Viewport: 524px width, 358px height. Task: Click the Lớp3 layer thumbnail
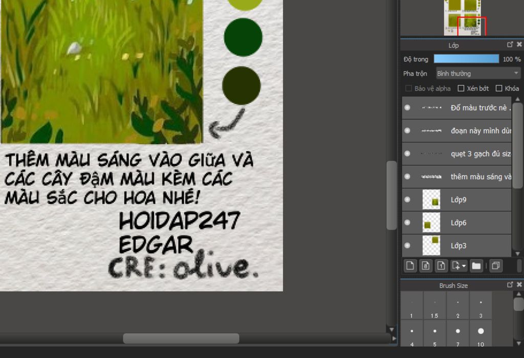point(431,245)
